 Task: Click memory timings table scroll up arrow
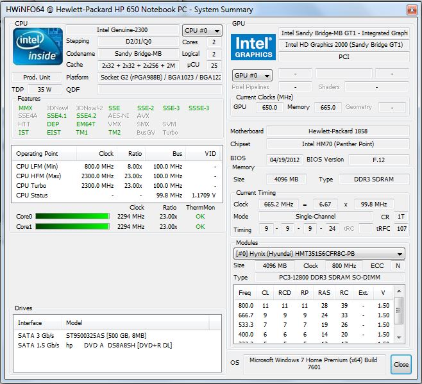click(x=399, y=291)
